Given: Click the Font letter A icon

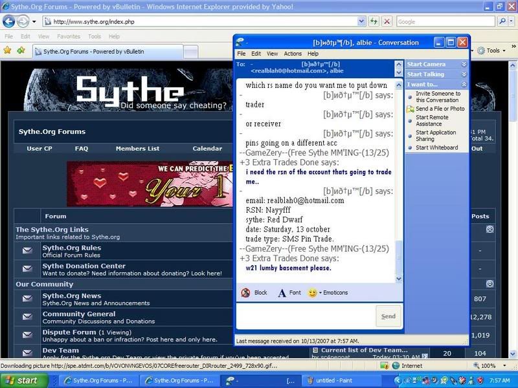Looking at the screenshot, I should (282, 293).
